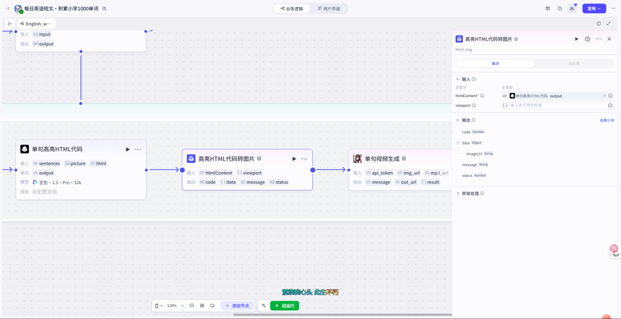621x319 pixels.
Task: Click the horizontal canvas scrollbar
Action: pyautogui.click(x=343, y=314)
